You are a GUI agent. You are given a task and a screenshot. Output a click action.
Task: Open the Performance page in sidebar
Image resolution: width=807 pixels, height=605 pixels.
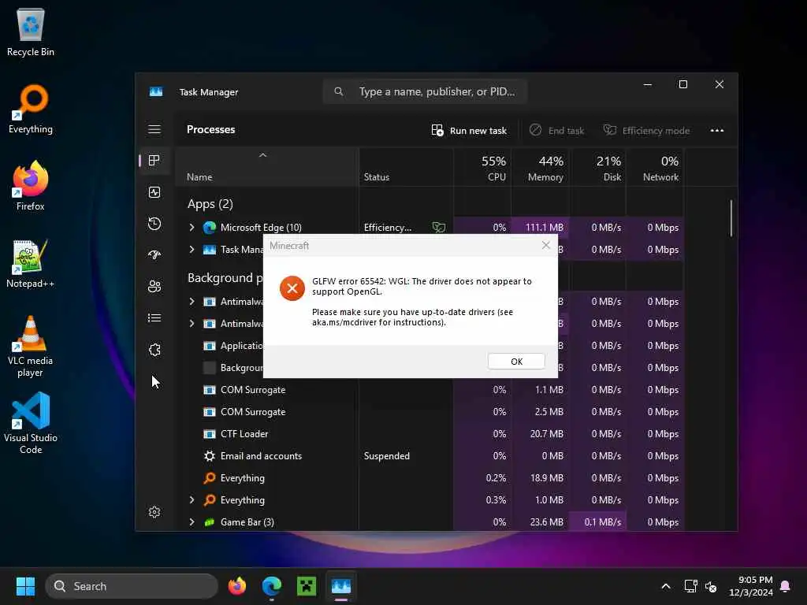[x=154, y=192]
